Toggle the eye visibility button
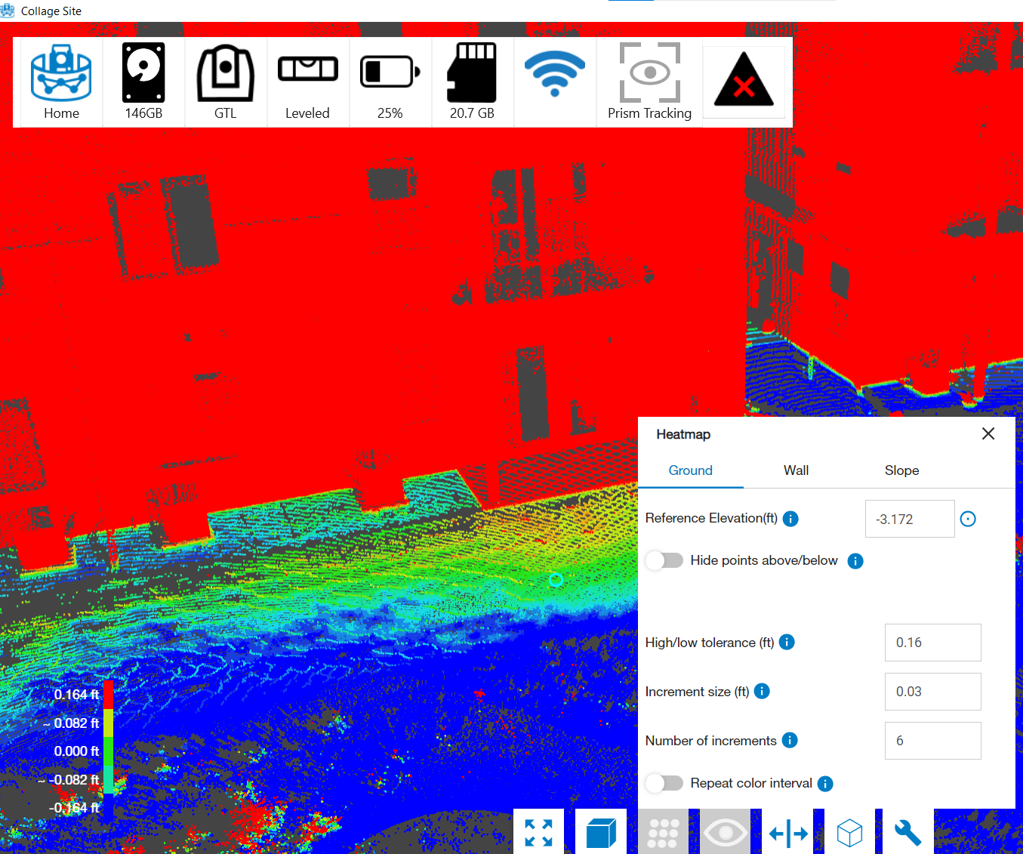Viewport: 1023px width, 854px height. click(725, 833)
